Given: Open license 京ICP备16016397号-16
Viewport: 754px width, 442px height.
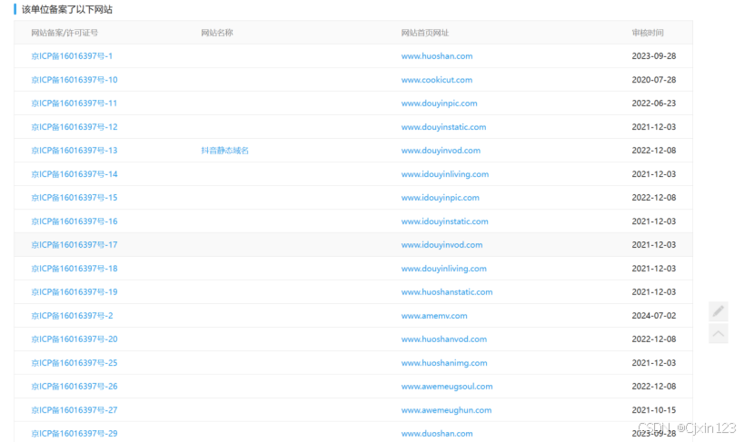Looking at the screenshot, I should [x=74, y=221].
